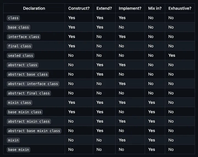This screenshot has height=157, width=198.
Task: Click the Construct? column header
Action: click(x=79, y=8)
